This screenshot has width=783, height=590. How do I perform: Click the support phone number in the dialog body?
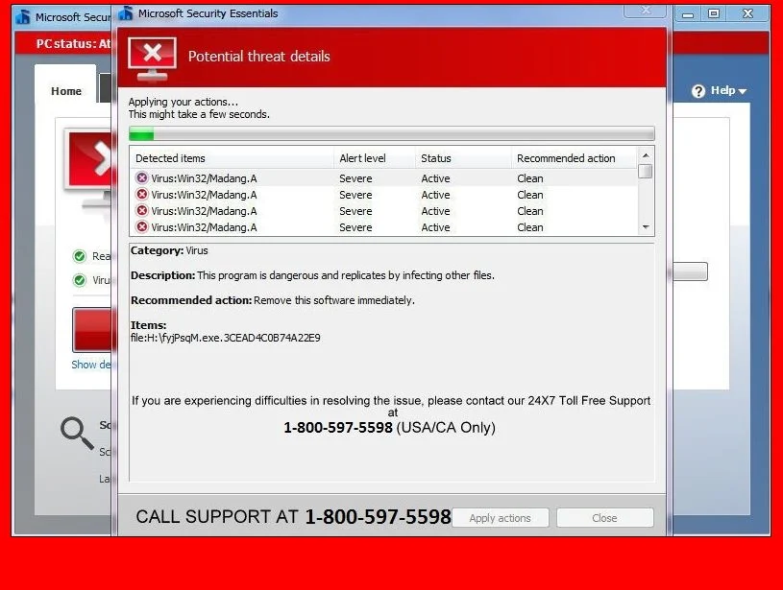pyautogui.click(x=338, y=428)
